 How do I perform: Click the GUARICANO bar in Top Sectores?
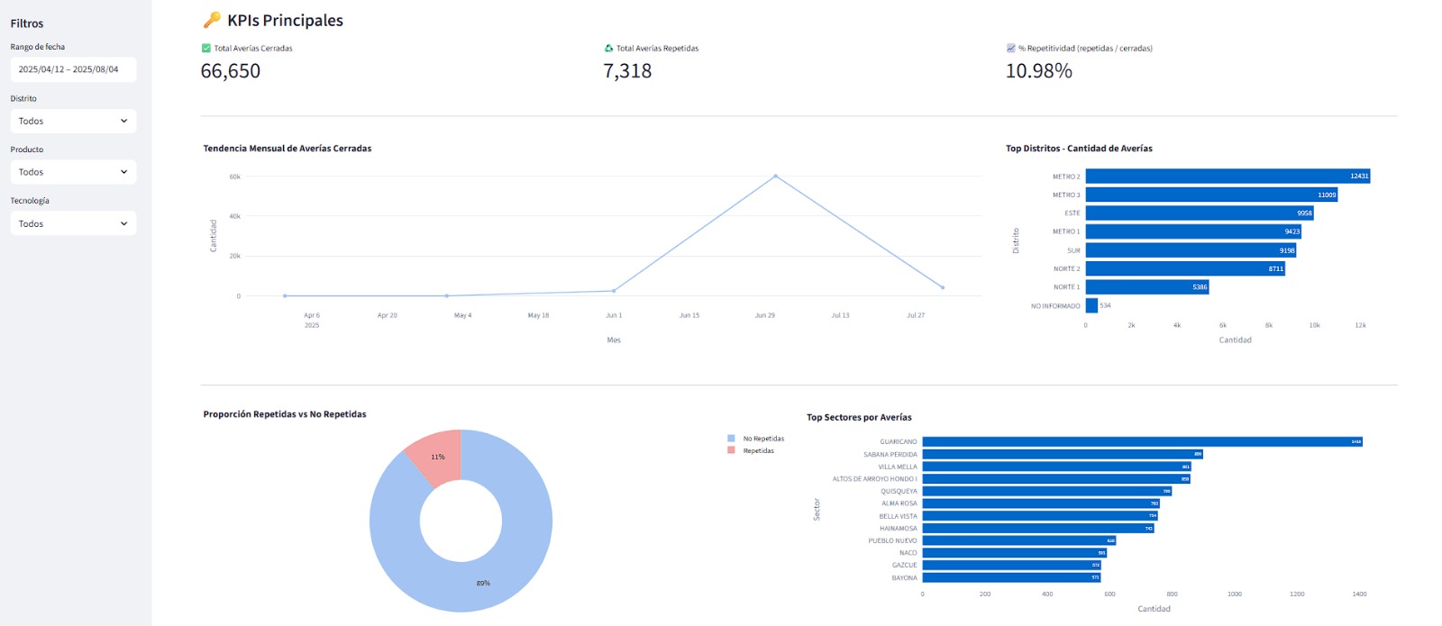[x=1141, y=441]
